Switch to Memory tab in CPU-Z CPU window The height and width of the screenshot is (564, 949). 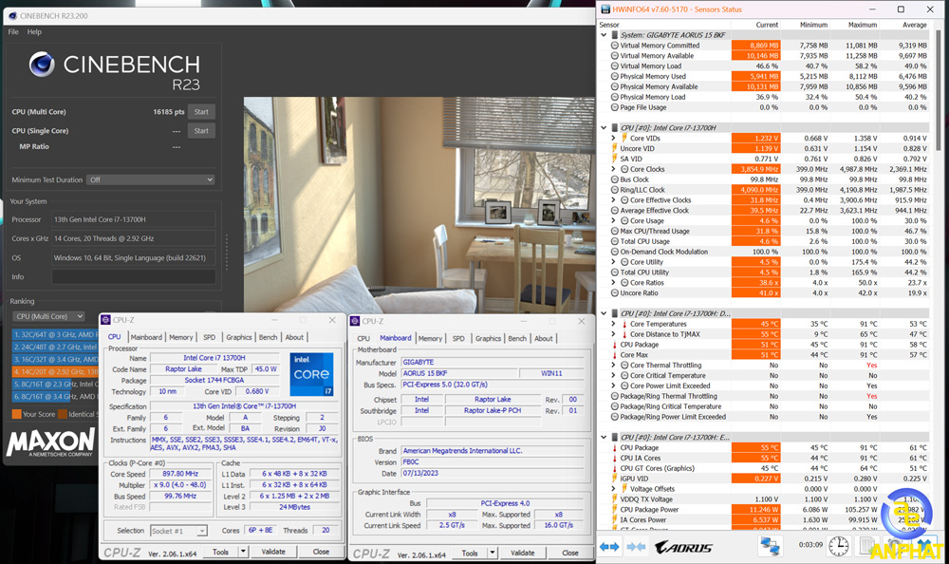coord(181,337)
